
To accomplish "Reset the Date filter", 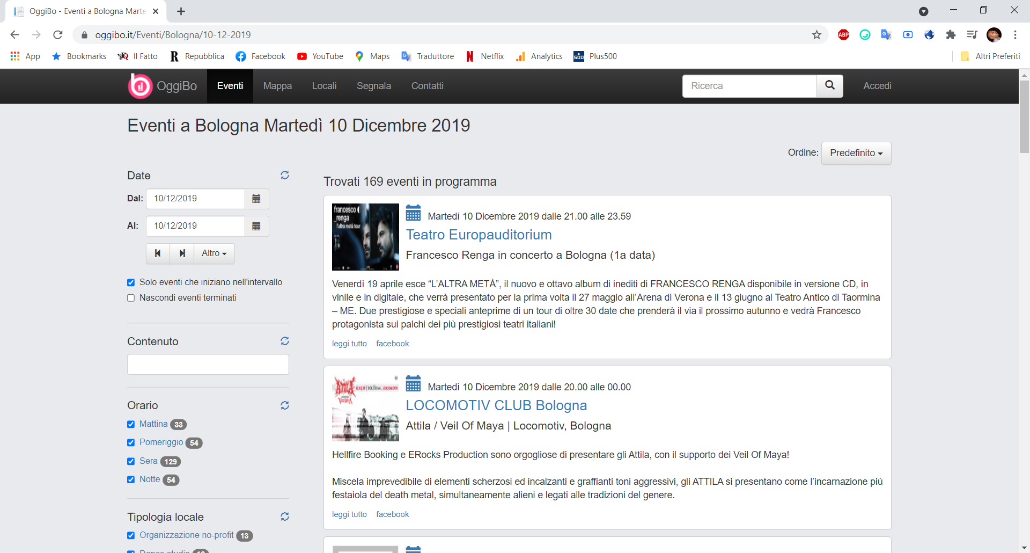I will pyautogui.click(x=285, y=175).
